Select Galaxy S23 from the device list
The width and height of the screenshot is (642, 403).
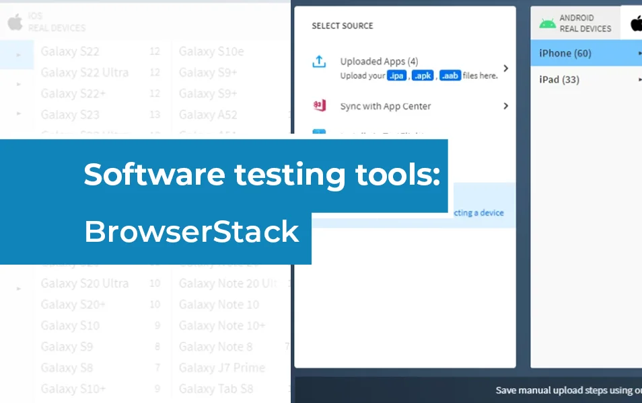(x=69, y=115)
